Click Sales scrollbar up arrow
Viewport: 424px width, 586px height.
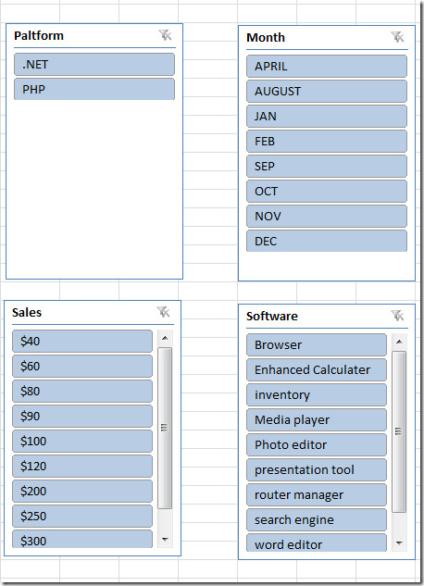165,338
